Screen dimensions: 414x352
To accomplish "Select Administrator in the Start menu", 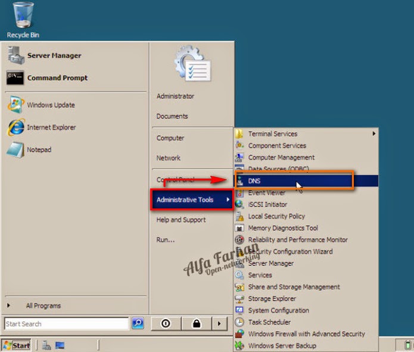I will 175,96.
